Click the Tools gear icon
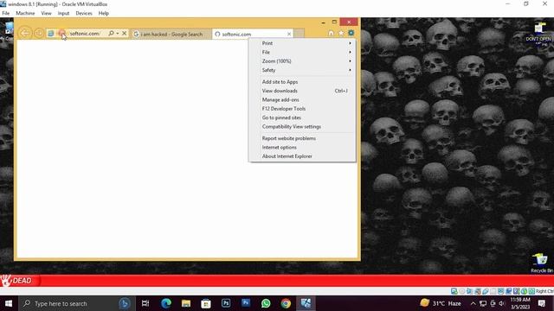The width and height of the screenshot is (554, 311). pyautogui.click(x=351, y=33)
